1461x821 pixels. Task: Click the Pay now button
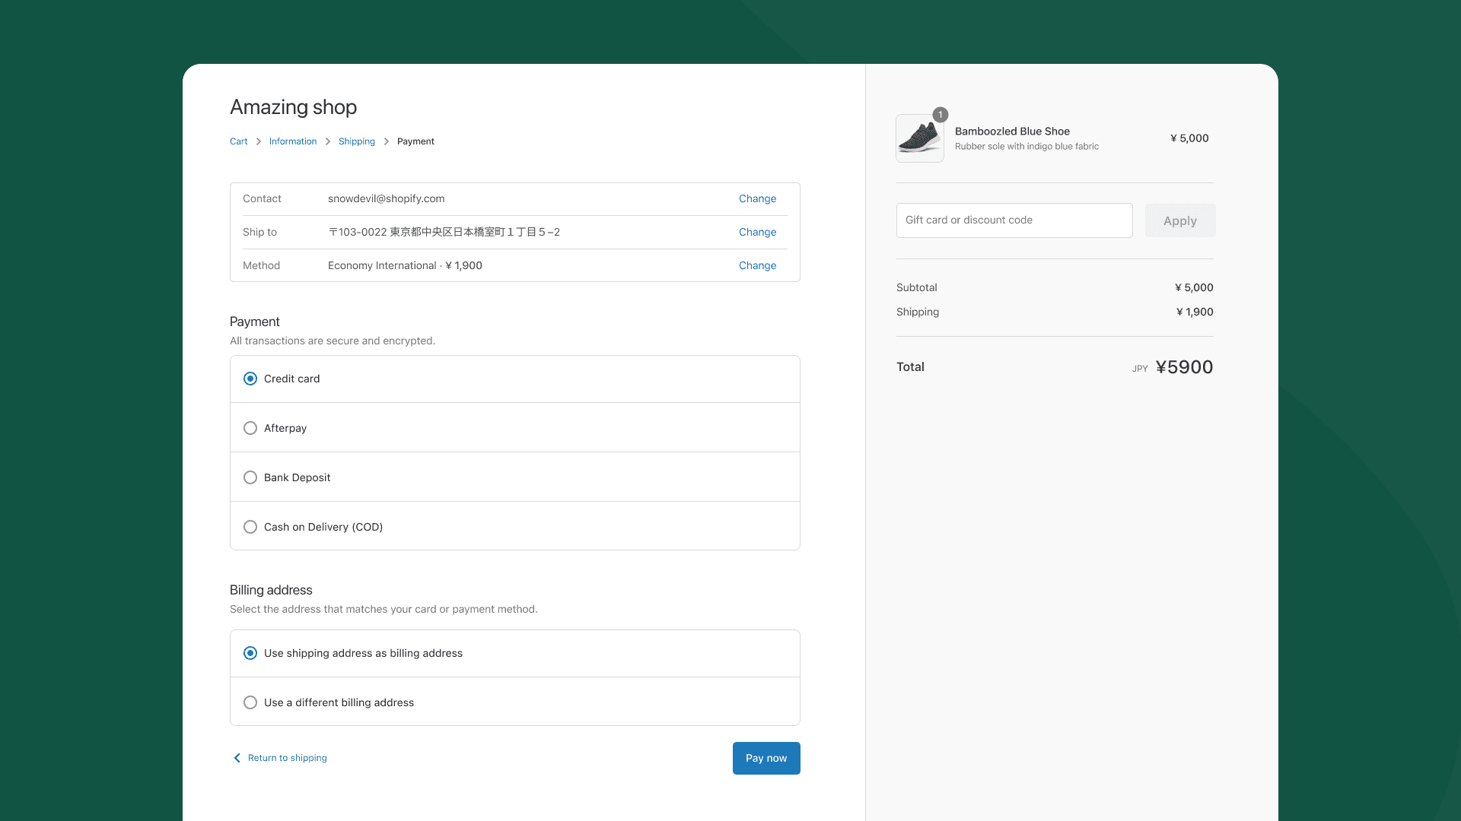coord(766,758)
